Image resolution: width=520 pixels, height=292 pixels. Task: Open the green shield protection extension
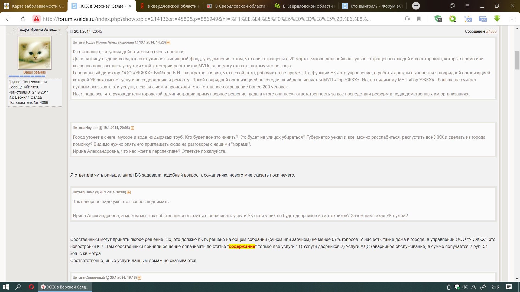point(438,19)
